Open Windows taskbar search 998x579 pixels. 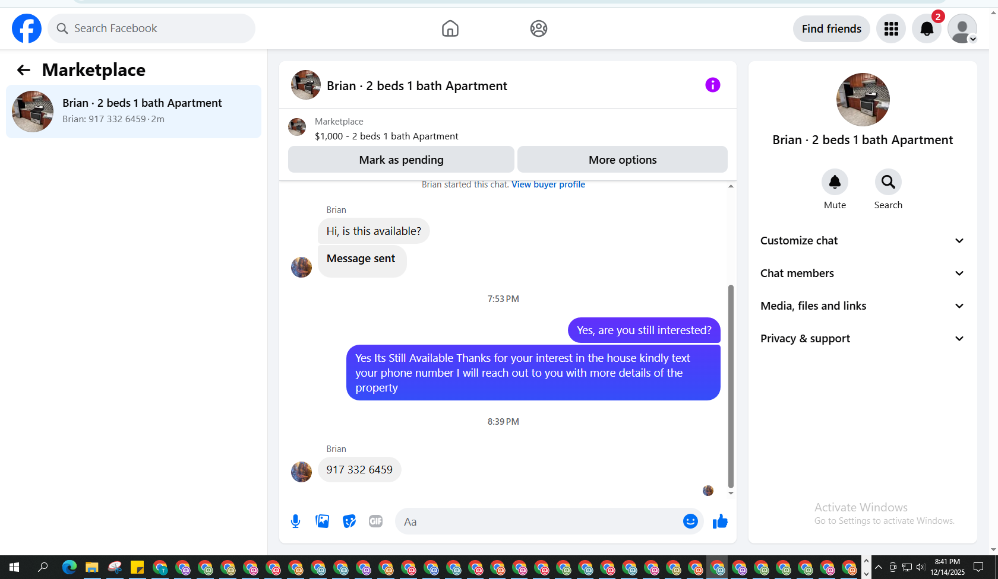pyautogui.click(x=42, y=567)
